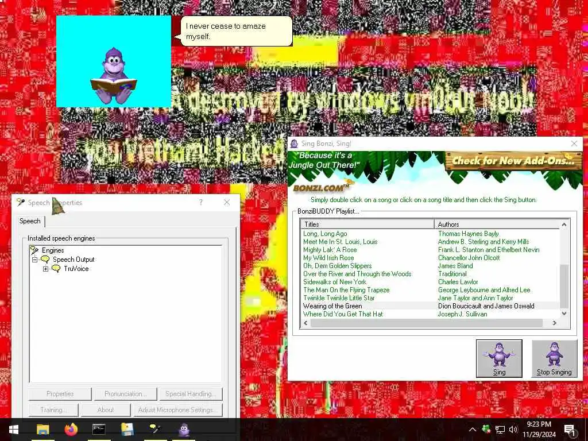Select The Man On the Flying Trapeze

pyautogui.click(x=346, y=290)
